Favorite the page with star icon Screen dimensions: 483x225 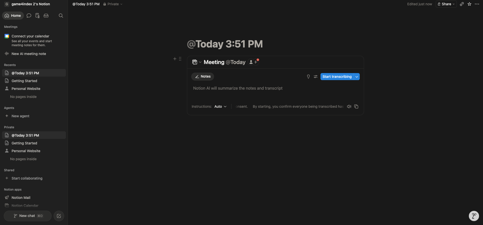(469, 4)
